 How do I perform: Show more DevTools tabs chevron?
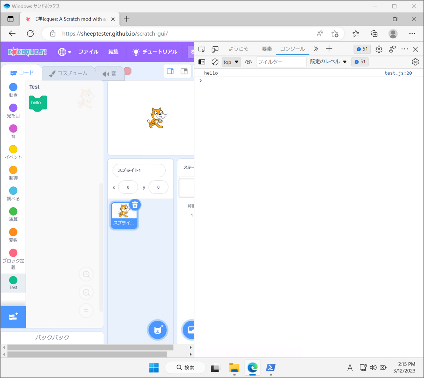click(x=316, y=49)
